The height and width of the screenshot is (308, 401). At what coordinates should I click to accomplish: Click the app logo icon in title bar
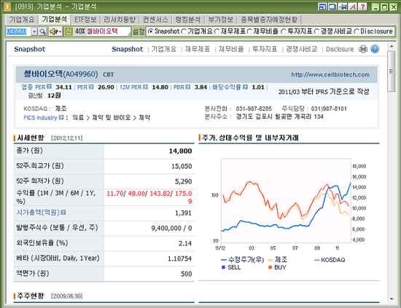pyautogui.click(x=7, y=7)
